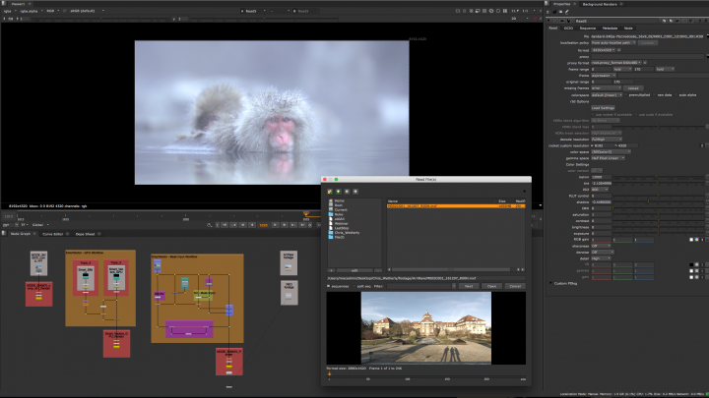This screenshot has width=709, height=398.
Task: Click the Cancel button in Read File(s)
Action: click(515, 286)
